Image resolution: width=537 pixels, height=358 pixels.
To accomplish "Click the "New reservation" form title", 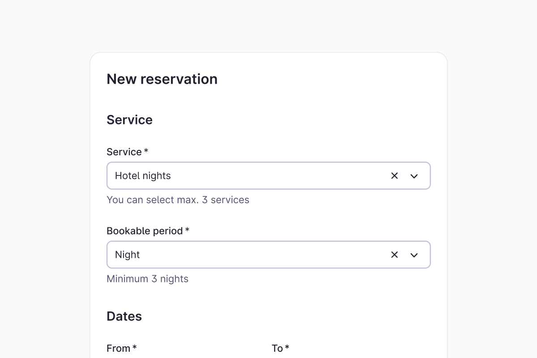I will click(x=162, y=79).
